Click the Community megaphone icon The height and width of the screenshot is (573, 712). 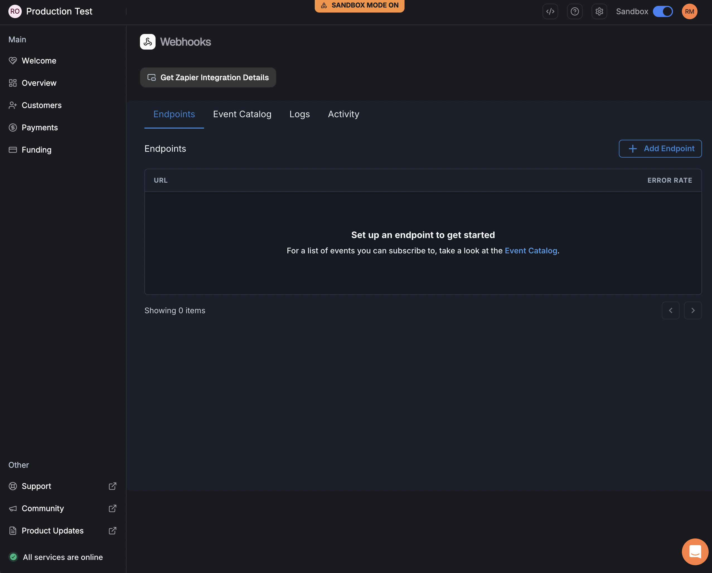click(13, 509)
